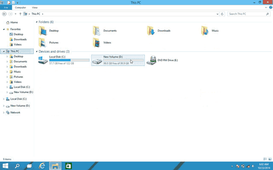Image resolution: width=273 pixels, height=170 pixels.
Task: Open the Computer ribbon tab
Action: pos(20,7)
